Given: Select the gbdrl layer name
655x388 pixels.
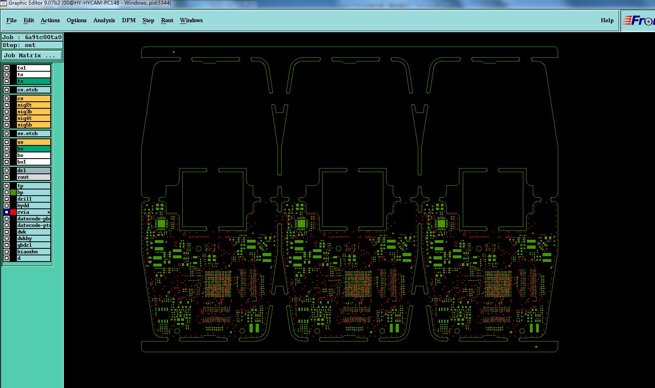Looking at the screenshot, I should click(x=34, y=245).
